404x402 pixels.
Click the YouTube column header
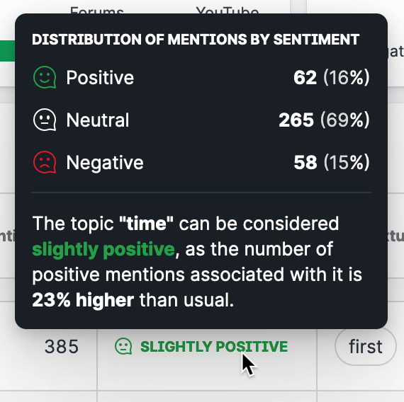point(228,11)
